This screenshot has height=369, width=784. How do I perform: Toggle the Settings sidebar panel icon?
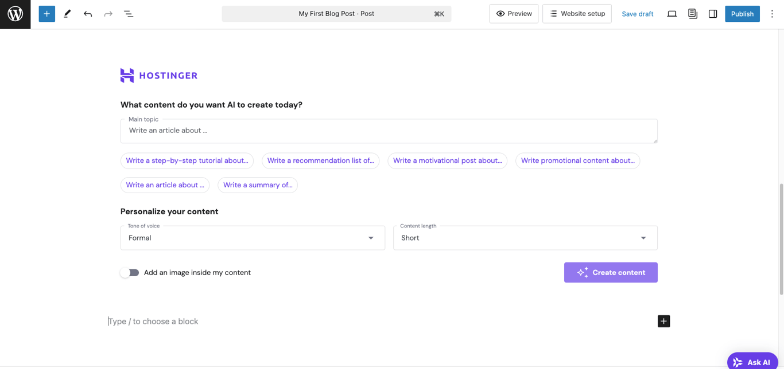tap(713, 13)
